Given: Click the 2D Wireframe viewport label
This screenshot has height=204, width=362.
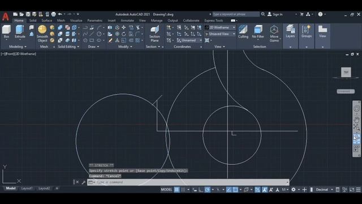Looking at the screenshot, I should 25,54.
